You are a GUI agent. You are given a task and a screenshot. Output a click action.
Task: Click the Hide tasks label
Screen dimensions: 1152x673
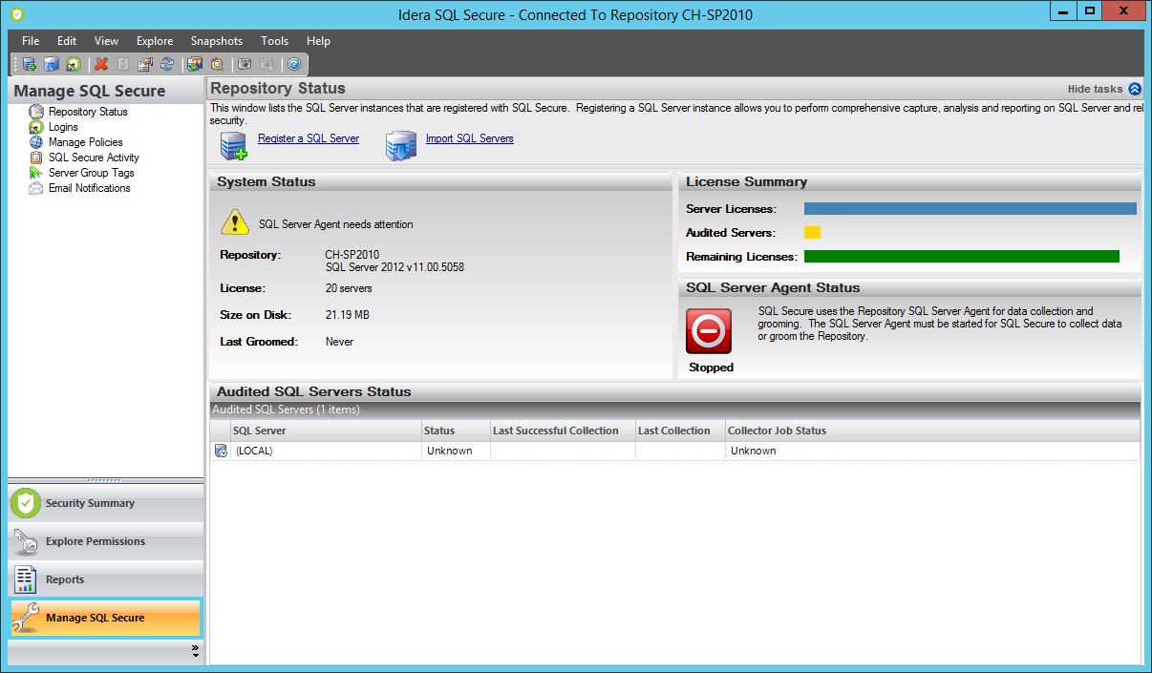click(1095, 89)
